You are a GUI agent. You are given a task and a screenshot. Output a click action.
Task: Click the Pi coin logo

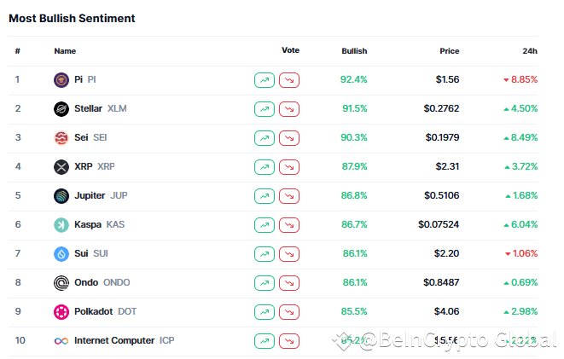pyautogui.click(x=61, y=80)
